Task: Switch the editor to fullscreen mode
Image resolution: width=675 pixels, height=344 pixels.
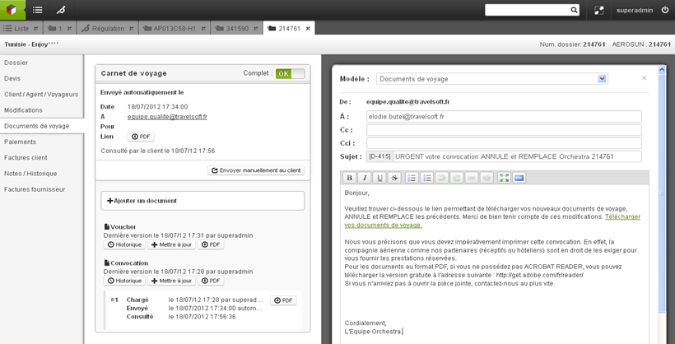Action: point(504,178)
